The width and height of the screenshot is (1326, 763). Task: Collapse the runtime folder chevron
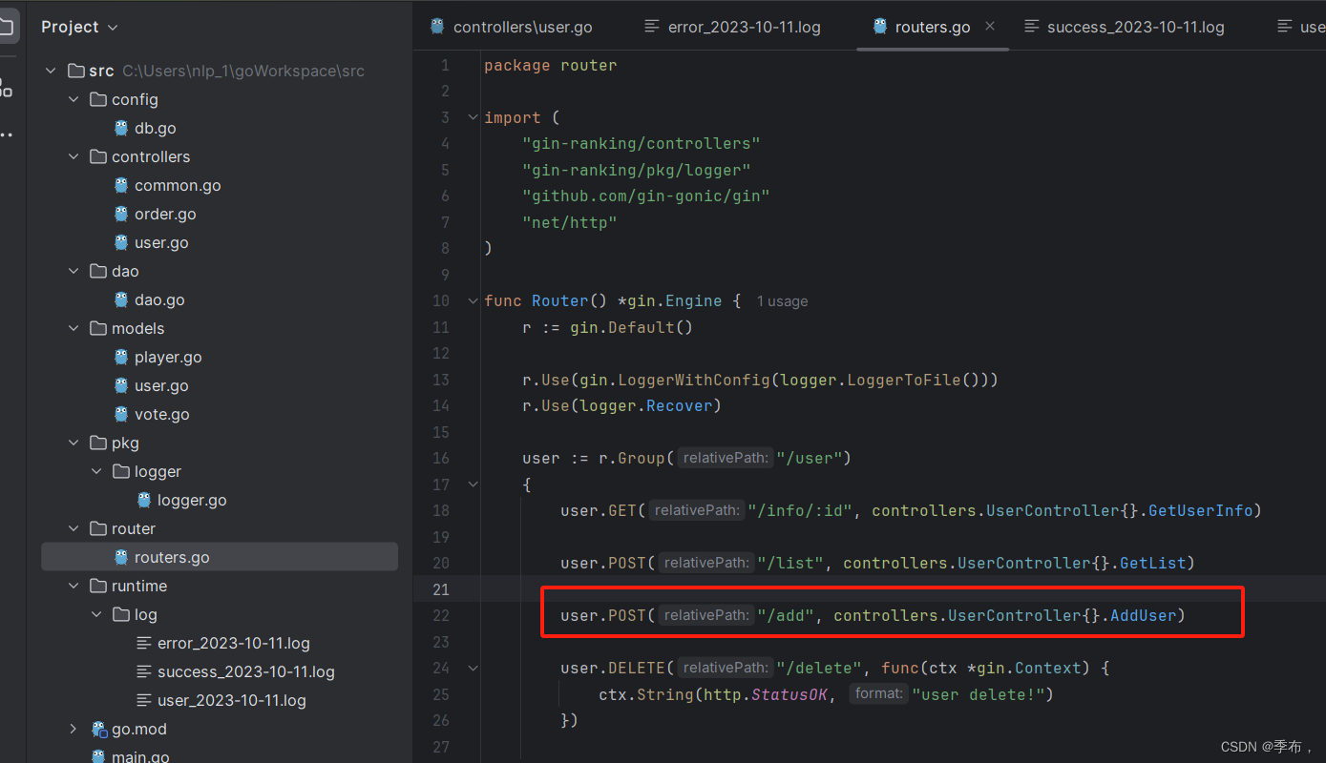pos(74,586)
